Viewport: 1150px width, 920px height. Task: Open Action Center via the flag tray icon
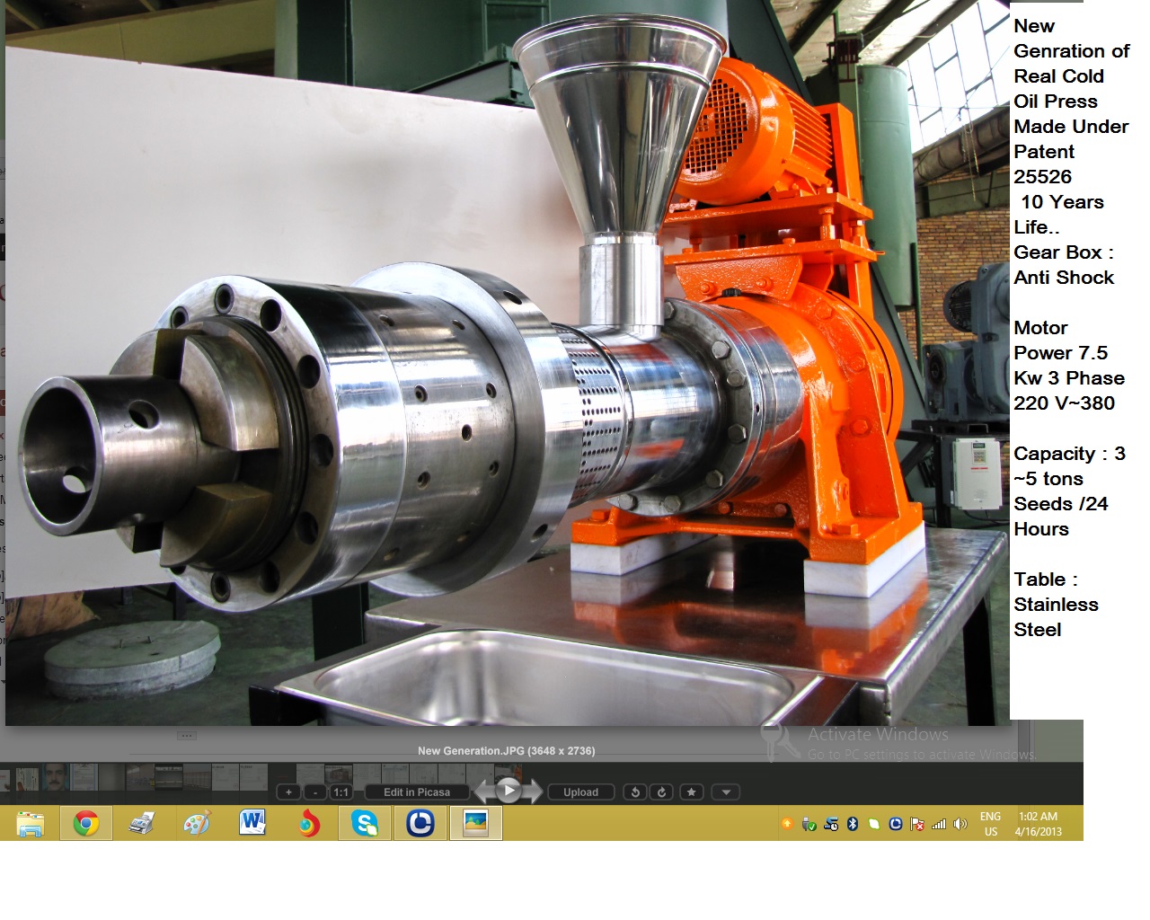pos(916,824)
